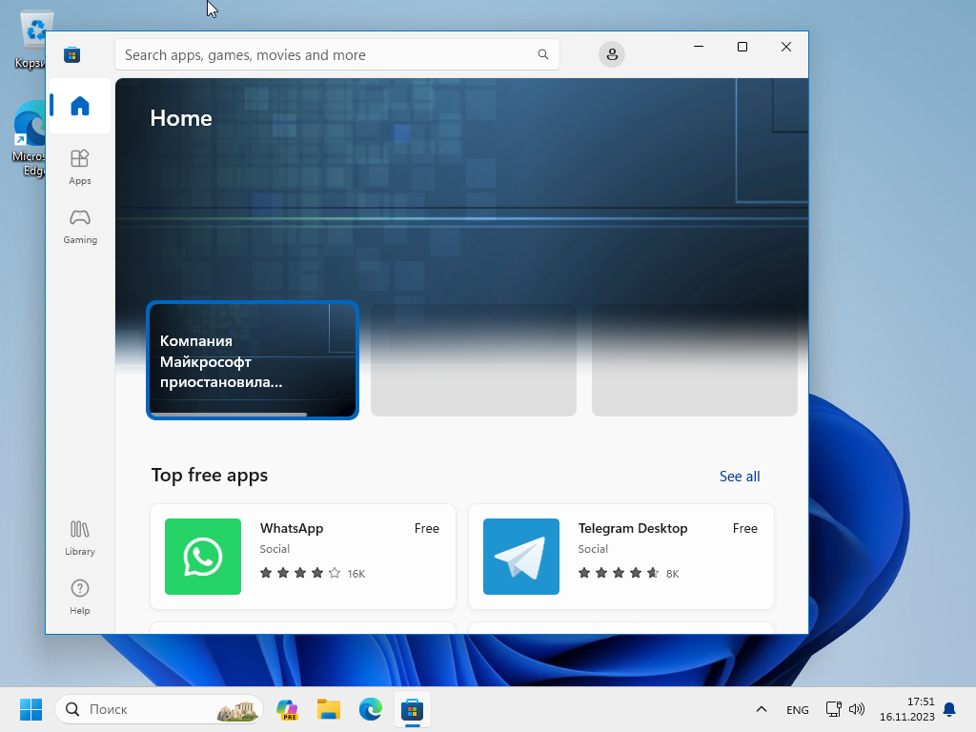Open the Gaming section in sidebar

coord(80,226)
